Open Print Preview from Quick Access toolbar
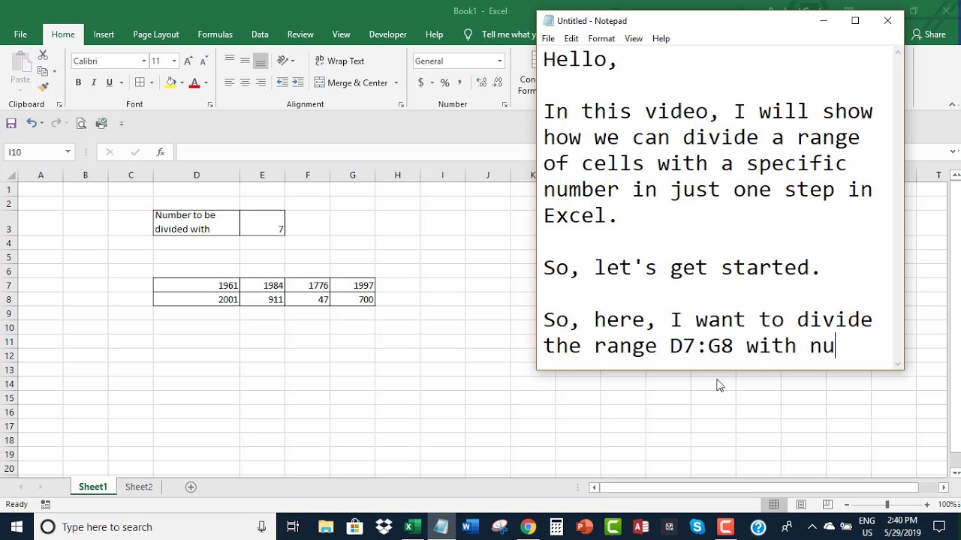 pyautogui.click(x=81, y=123)
